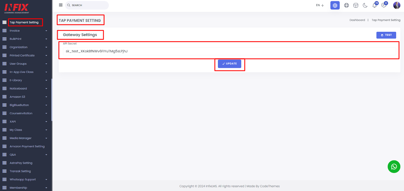The height and width of the screenshot is (191, 404).
Task: Click the Gateway Settings heading
Action: point(80,35)
